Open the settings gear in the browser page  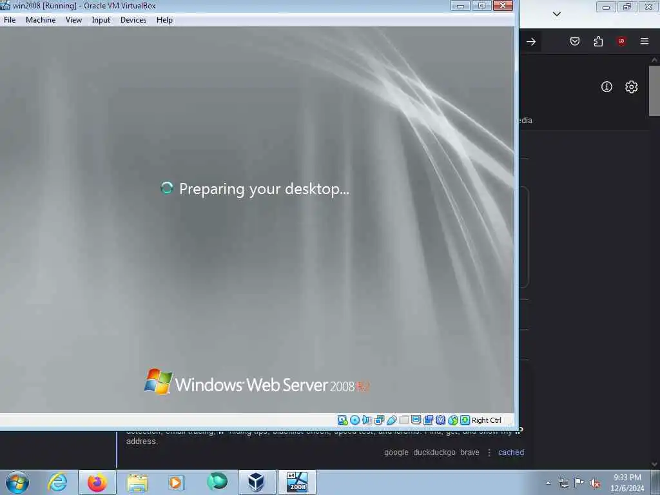coord(631,87)
